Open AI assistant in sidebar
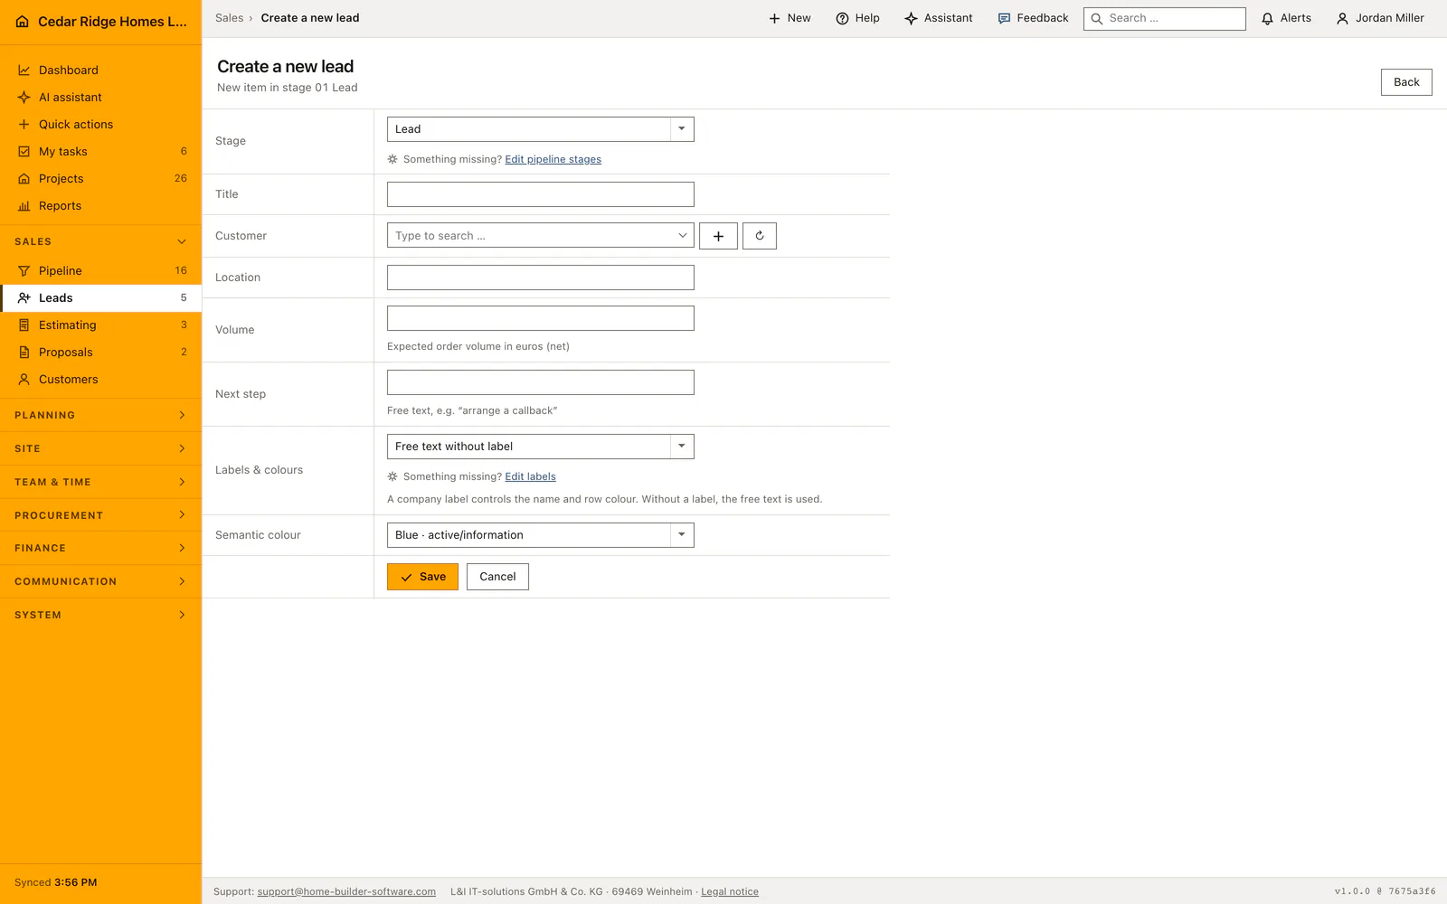Image resolution: width=1447 pixels, height=904 pixels. coord(100,97)
